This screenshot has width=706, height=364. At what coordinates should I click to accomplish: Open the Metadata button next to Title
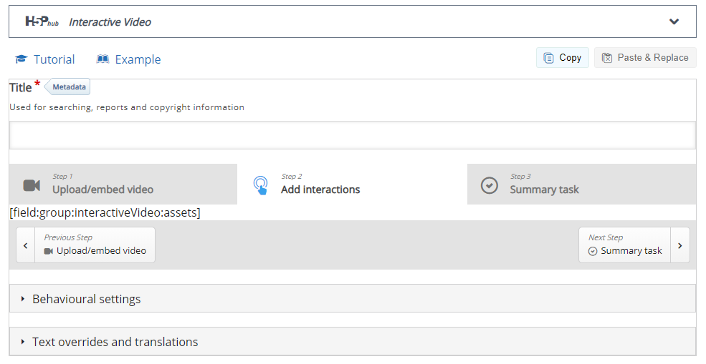(x=67, y=87)
